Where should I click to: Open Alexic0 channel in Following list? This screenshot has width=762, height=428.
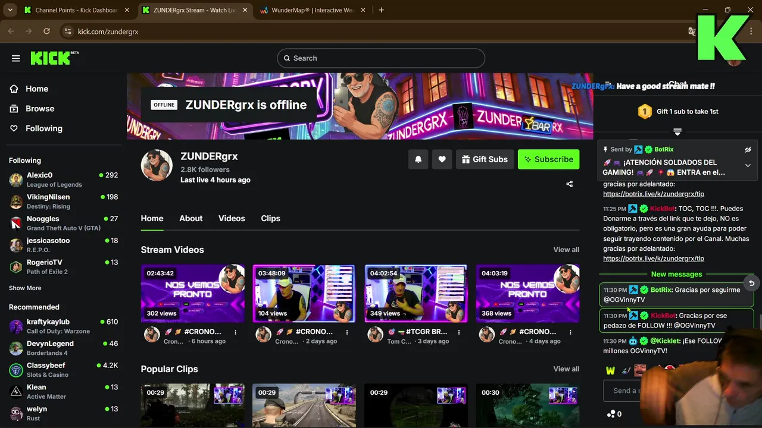63,180
